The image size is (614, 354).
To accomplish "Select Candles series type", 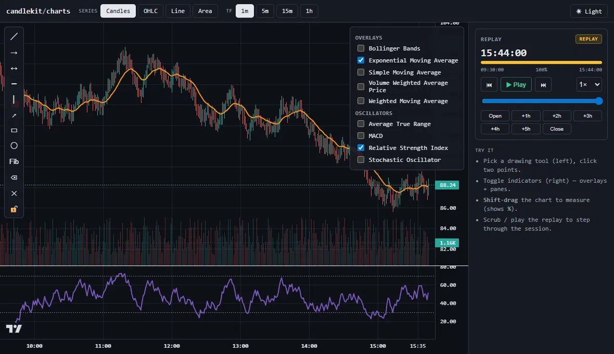I will [x=118, y=11].
